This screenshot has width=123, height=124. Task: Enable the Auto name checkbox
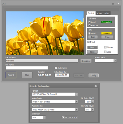[x=56, y=68]
